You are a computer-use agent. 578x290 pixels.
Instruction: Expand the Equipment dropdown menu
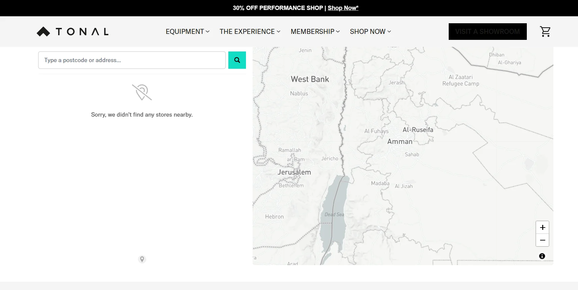point(187,32)
